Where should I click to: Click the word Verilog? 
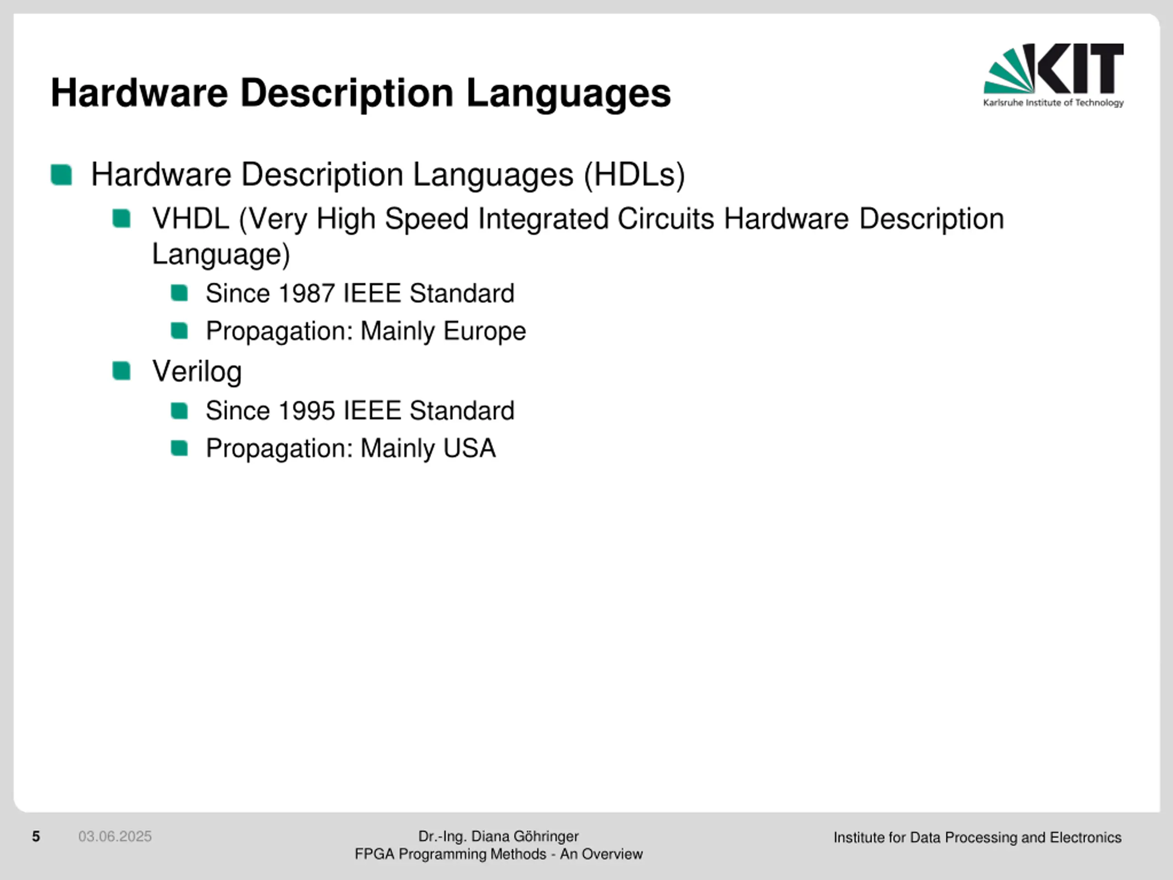197,371
